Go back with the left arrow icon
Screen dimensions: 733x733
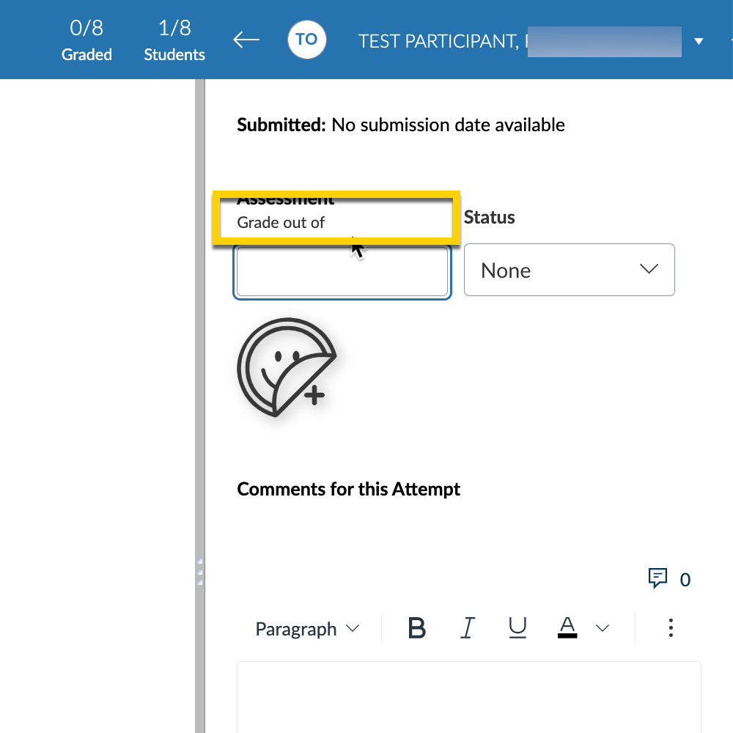[x=246, y=40]
